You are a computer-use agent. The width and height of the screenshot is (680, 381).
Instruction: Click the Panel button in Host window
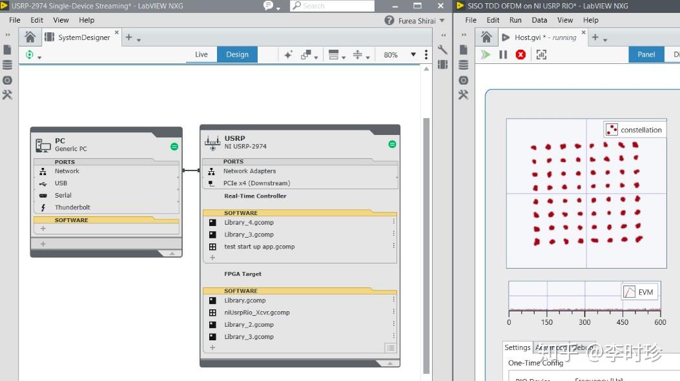coord(646,54)
